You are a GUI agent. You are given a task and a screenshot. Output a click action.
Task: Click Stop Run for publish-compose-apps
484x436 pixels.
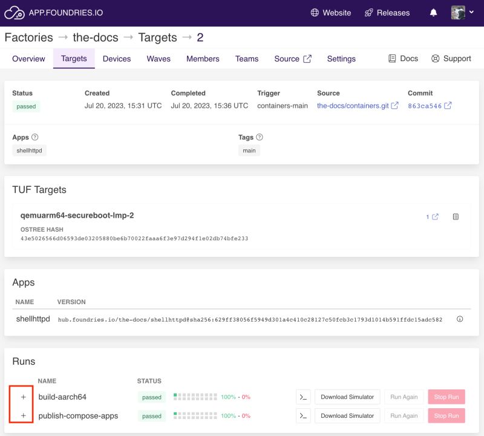[446, 416]
